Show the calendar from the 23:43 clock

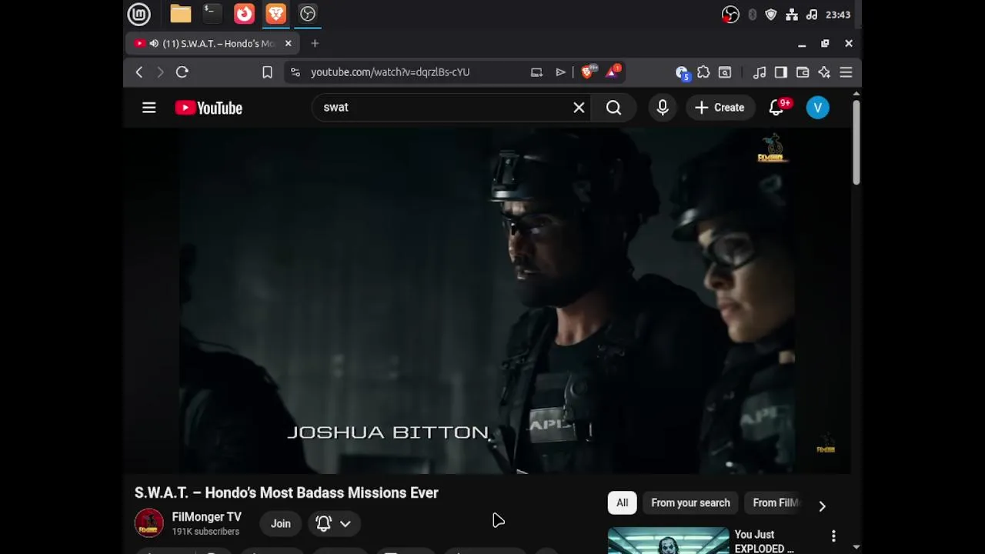pos(838,15)
